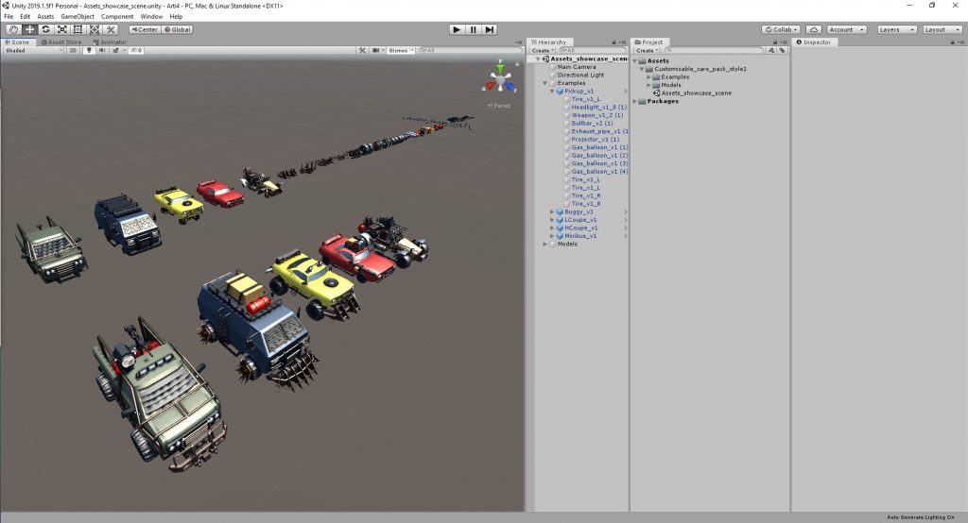The width and height of the screenshot is (968, 523).
Task: Search by type icon in Project
Action: click(x=771, y=51)
